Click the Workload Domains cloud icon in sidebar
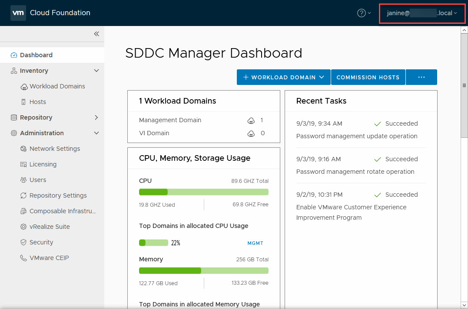Screen dimensions: 468x309 (x=24, y=87)
